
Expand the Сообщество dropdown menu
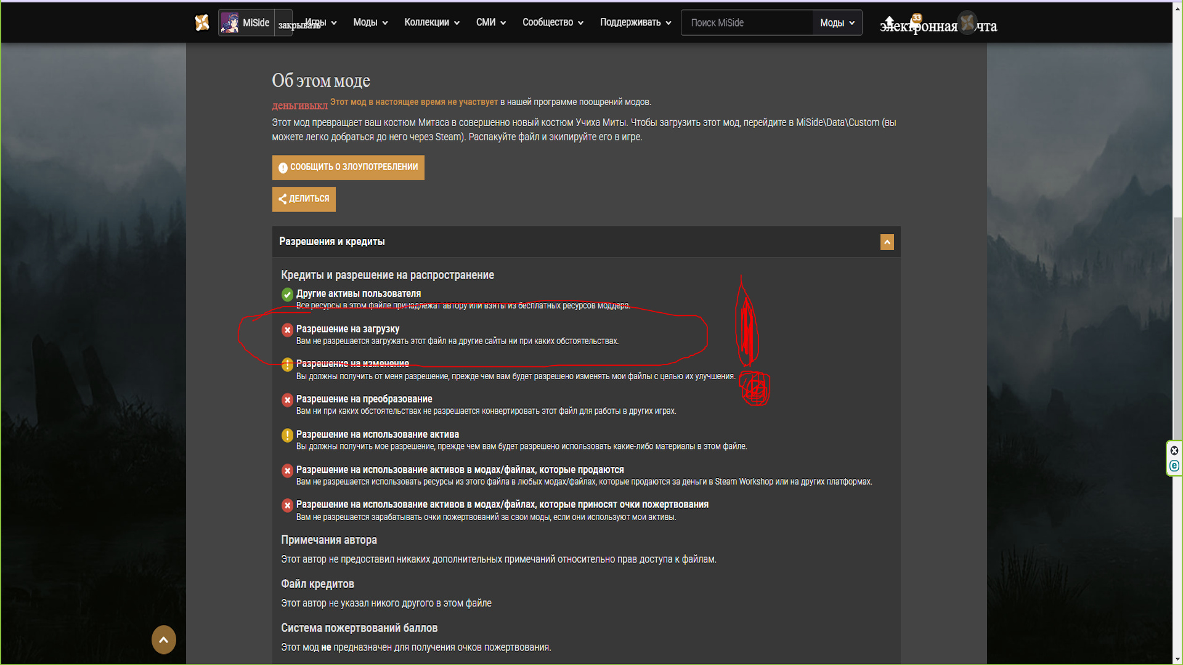(552, 23)
